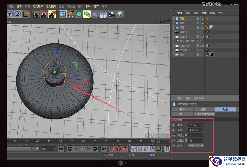Open the 模式 menu in the attributes panel
The height and width of the screenshot is (167, 247).
(179, 98)
